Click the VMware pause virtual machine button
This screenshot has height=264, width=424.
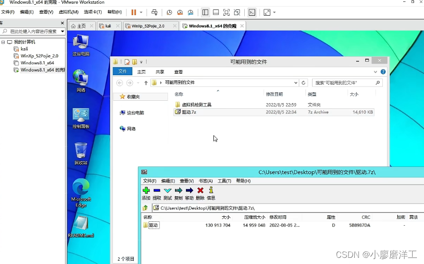[x=134, y=12]
